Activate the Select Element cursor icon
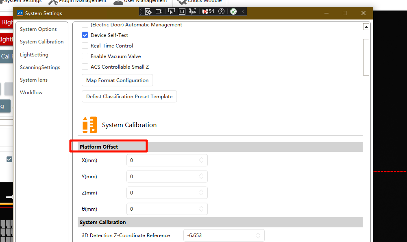 point(172,11)
